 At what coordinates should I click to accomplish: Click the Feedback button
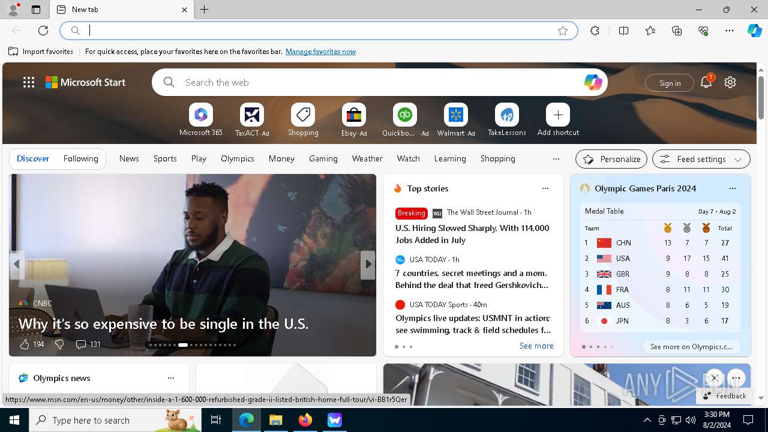coord(724,396)
